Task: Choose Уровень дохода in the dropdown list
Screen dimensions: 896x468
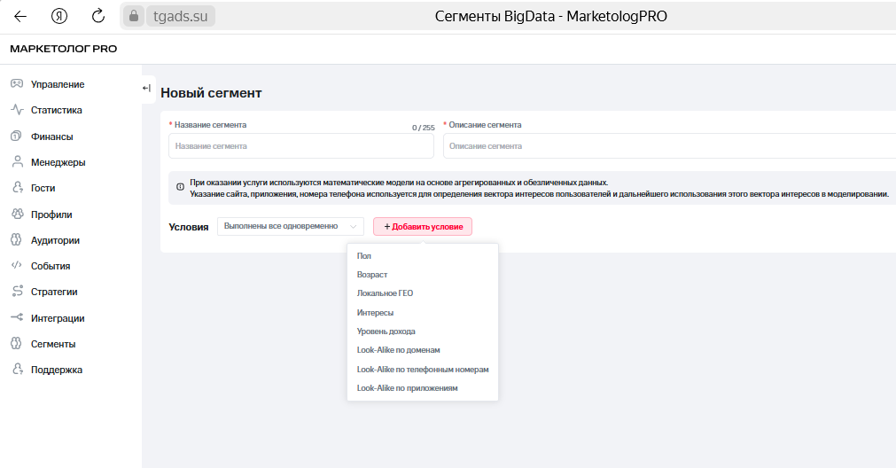Action: click(386, 331)
